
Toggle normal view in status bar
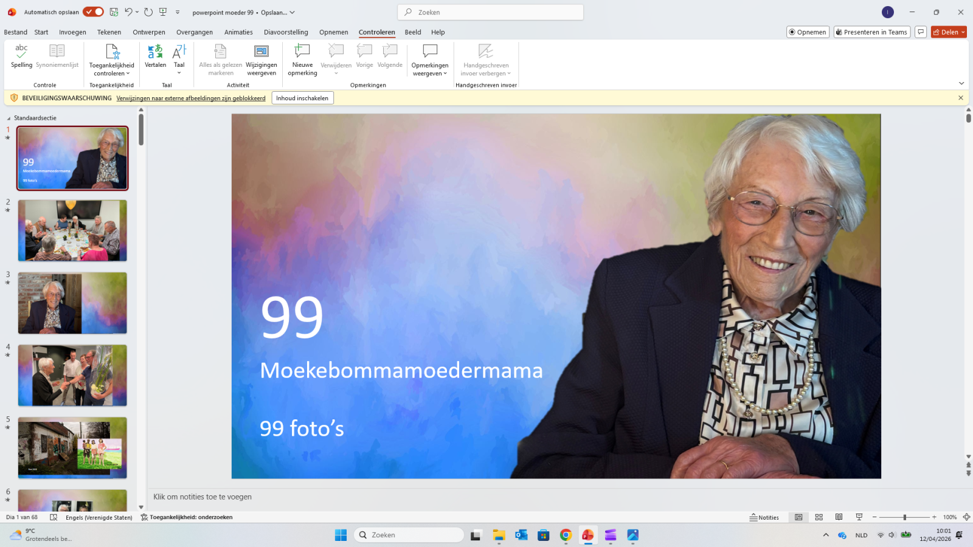798,517
